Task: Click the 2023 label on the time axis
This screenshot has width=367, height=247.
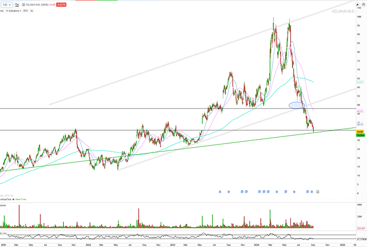Action: pyautogui.click(x=172, y=245)
